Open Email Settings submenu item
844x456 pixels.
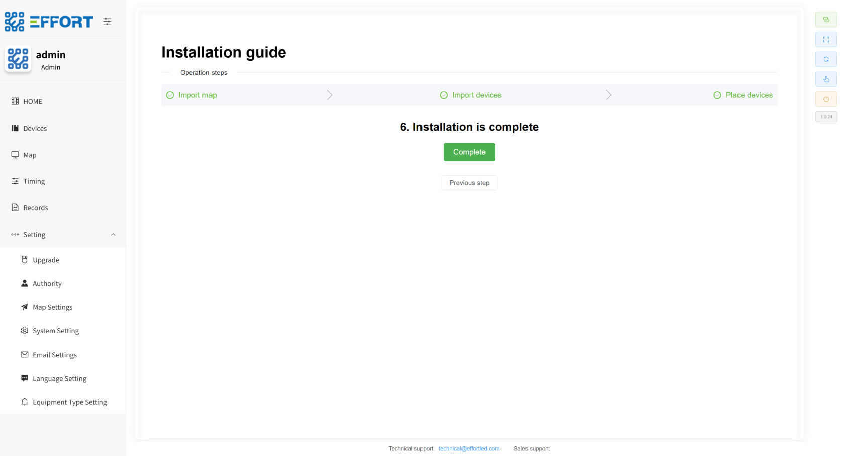coord(55,355)
